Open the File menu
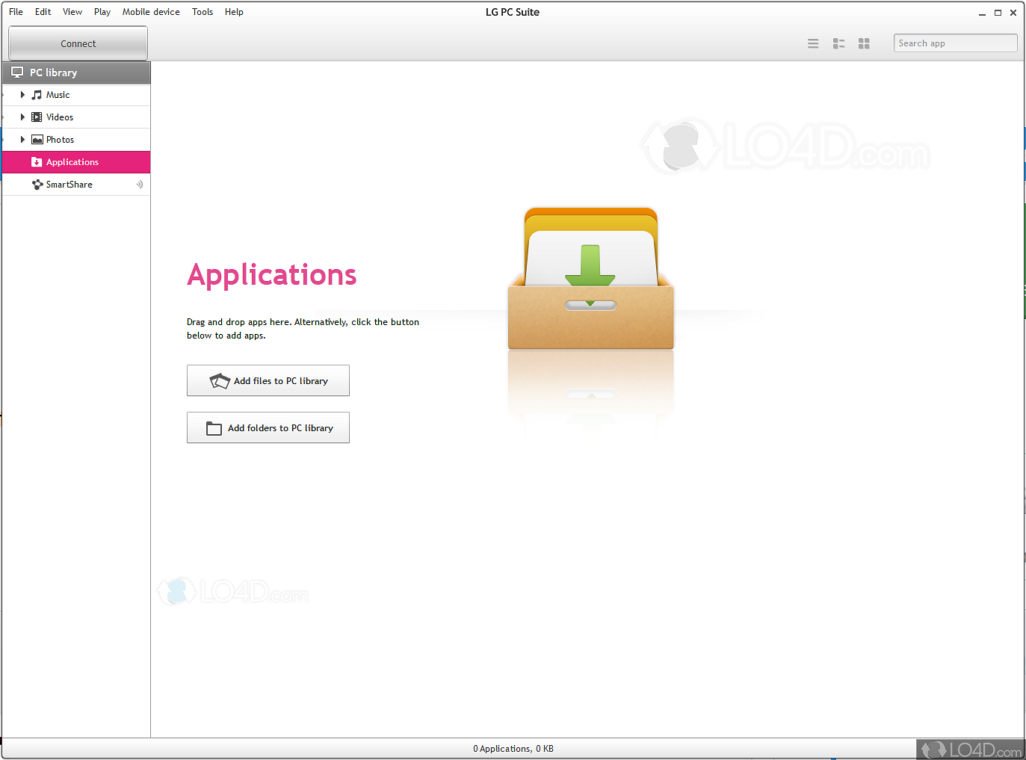 (x=16, y=12)
